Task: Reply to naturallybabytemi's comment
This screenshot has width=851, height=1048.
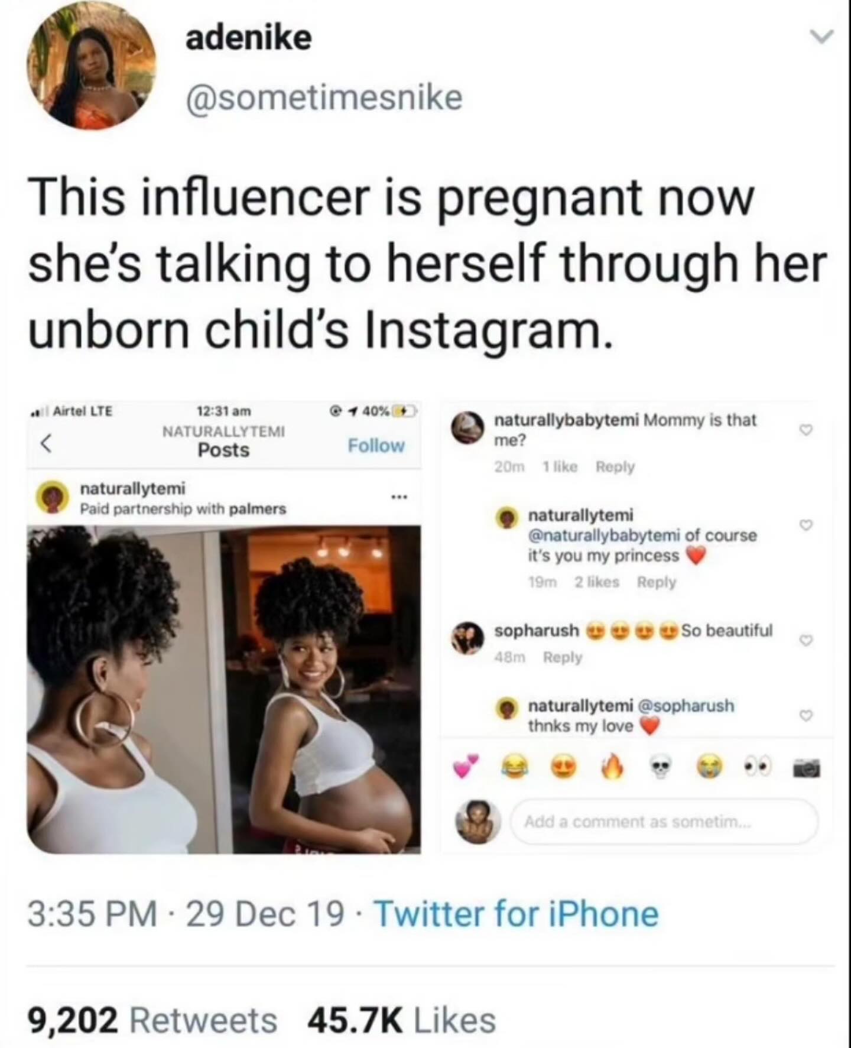Action: click(x=615, y=467)
